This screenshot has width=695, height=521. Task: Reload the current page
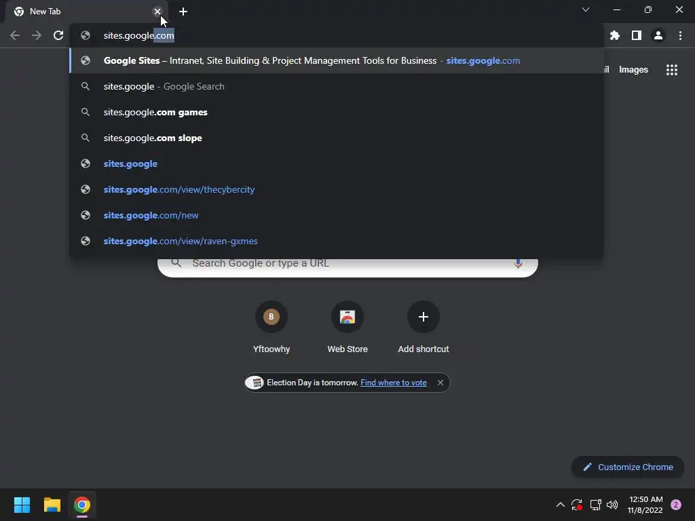click(x=58, y=35)
